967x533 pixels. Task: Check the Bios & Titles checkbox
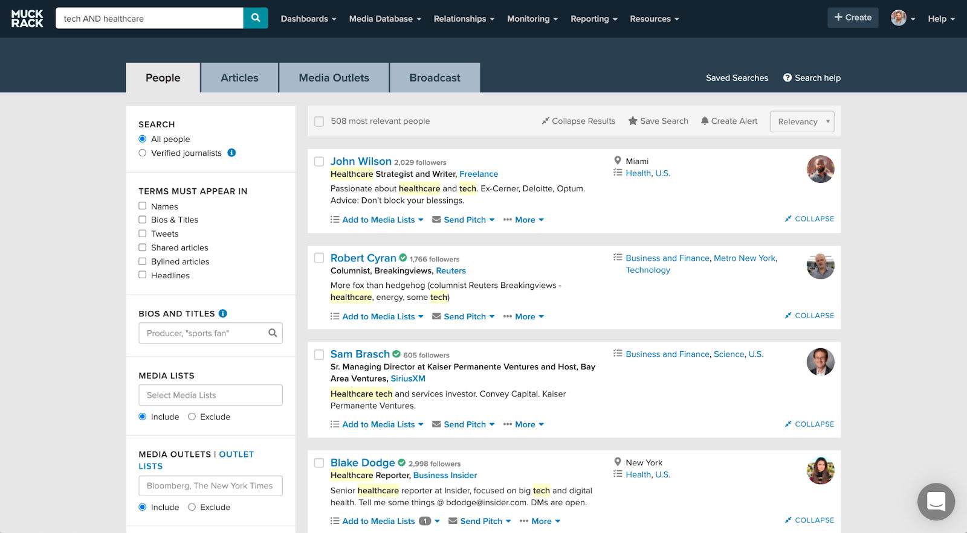(143, 220)
